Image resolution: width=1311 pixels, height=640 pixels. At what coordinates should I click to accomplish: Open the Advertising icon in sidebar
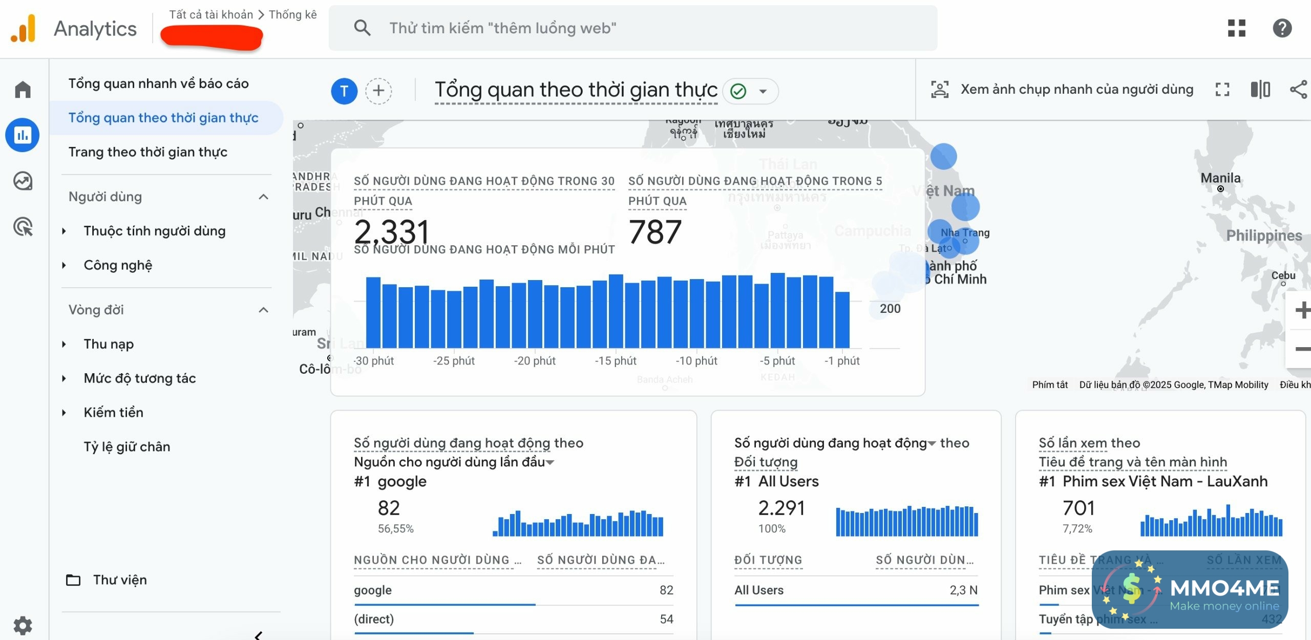23,226
